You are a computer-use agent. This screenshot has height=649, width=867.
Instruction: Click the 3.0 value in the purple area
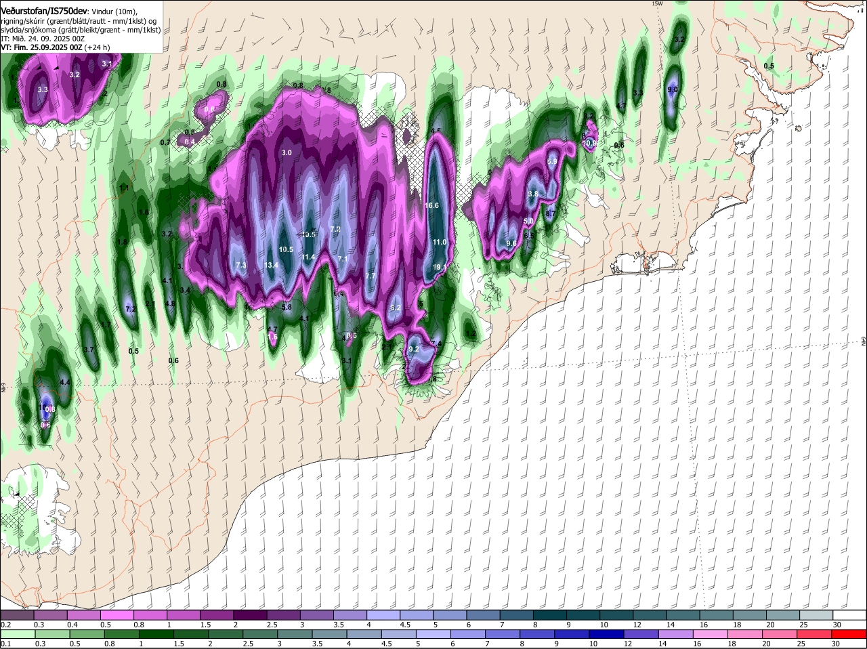click(x=287, y=153)
